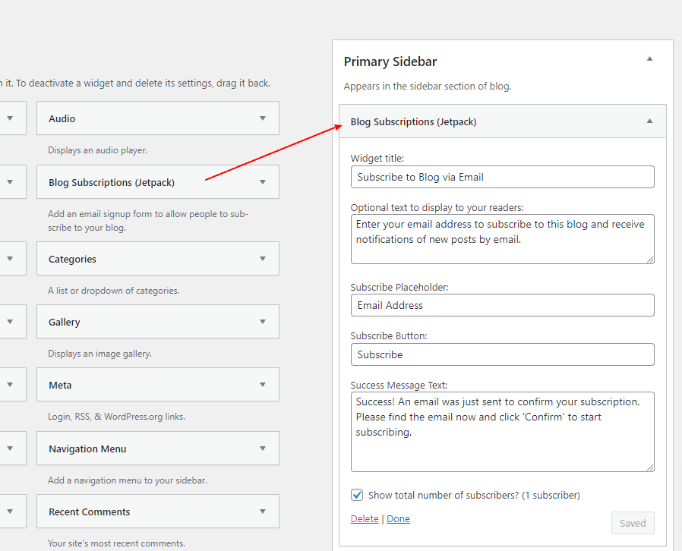Focus the Subscribe Placeholder field

[x=502, y=305]
